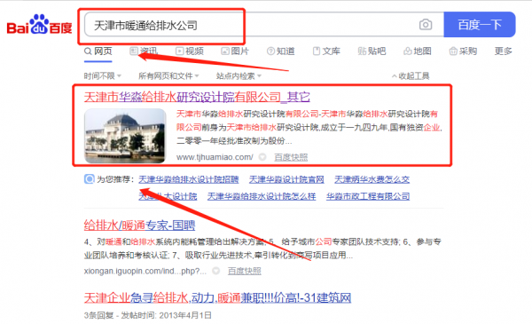
Task: Open 天津市华淼给排水研究设计院 result title
Action: 197,97
